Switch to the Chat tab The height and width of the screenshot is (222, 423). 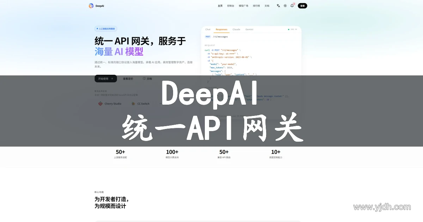tap(208, 30)
